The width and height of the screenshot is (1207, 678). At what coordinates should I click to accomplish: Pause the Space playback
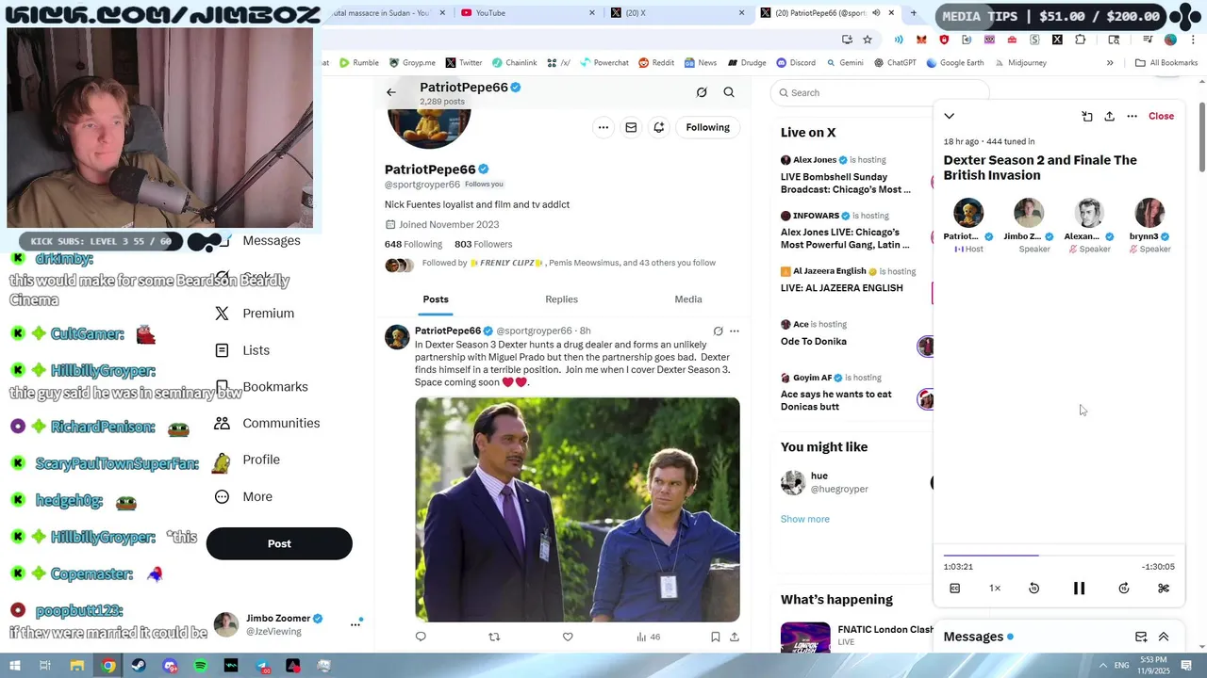(x=1079, y=589)
